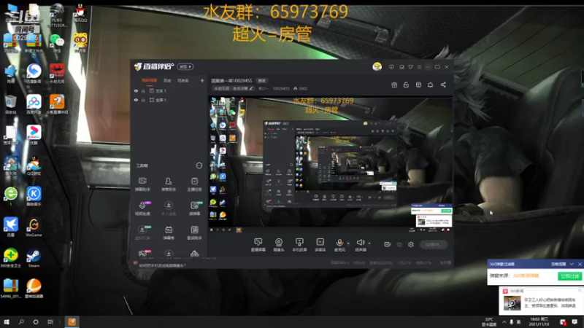
Task: Collapse the toolbox with minus circle
Action: pos(199,165)
